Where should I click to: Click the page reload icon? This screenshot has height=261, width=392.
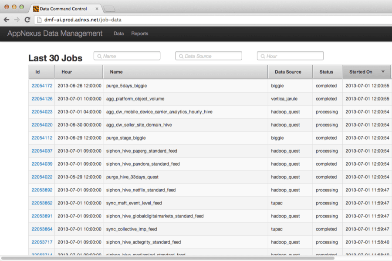(28, 20)
